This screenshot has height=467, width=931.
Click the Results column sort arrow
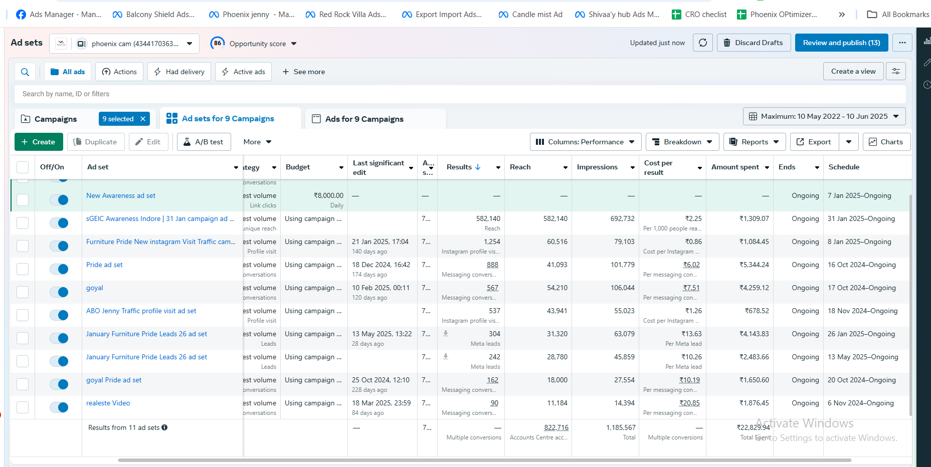[x=478, y=167]
